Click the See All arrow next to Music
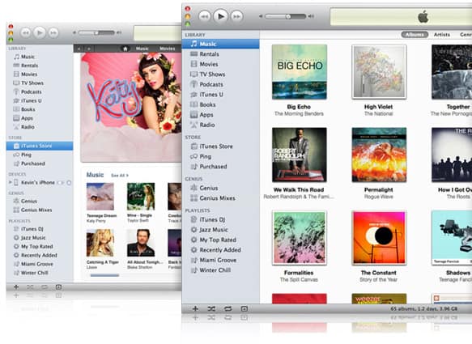Screen dimensions: 472x344 pyautogui.click(x=120, y=175)
